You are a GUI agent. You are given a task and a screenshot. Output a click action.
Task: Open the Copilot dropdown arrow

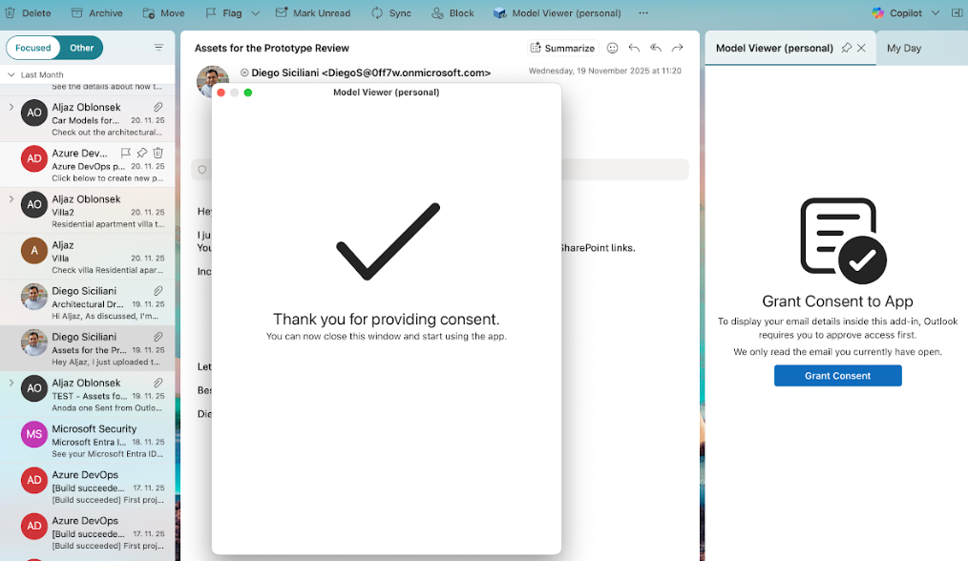point(935,13)
